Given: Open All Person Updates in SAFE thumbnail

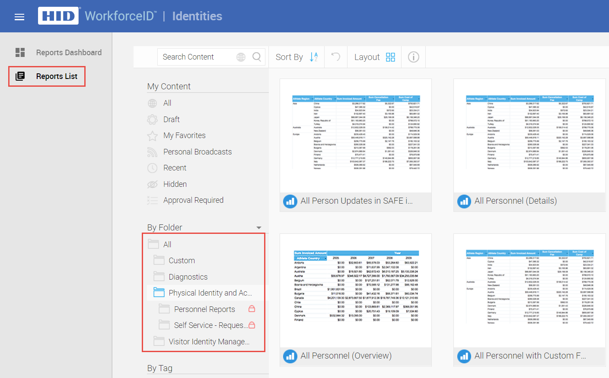Looking at the screenshot, I should [x=356, y=135].
